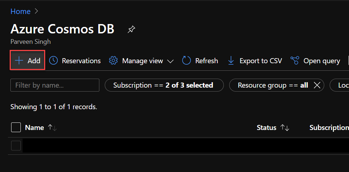Open the Resource group filter pill

(273, 85)
